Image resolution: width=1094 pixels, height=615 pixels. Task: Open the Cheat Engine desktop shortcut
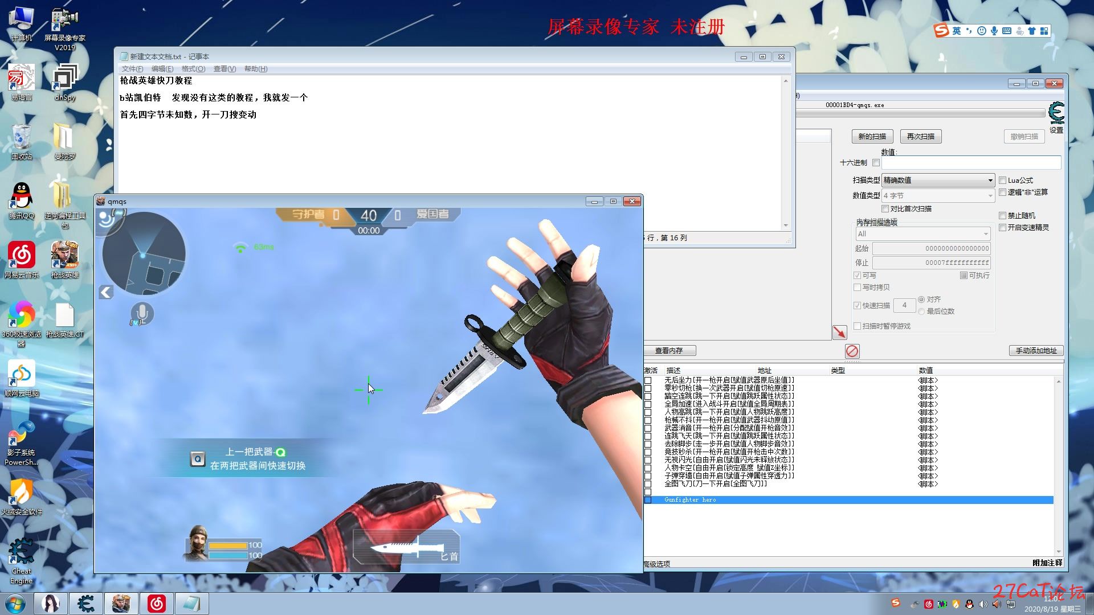click(21, 561)
